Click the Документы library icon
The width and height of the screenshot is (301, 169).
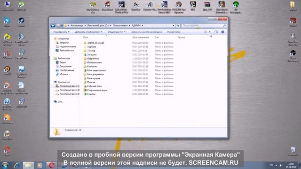[57, 66]
